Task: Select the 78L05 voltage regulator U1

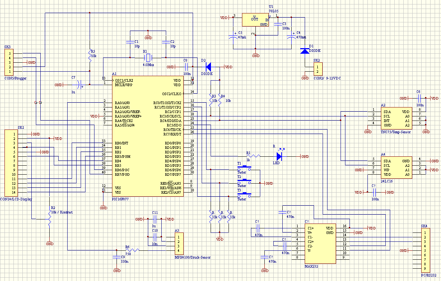Action: 255,20
